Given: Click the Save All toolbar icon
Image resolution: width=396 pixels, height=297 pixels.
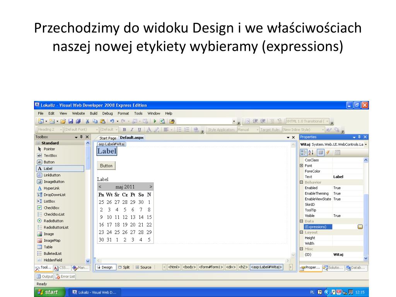Looking at the screenshot, I should click(78, 121).
